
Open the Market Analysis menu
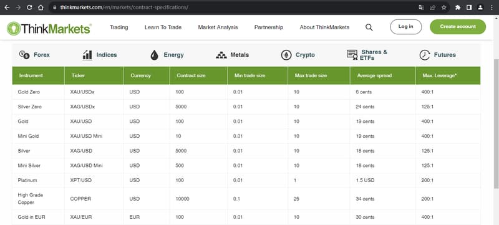click(218, 27)
